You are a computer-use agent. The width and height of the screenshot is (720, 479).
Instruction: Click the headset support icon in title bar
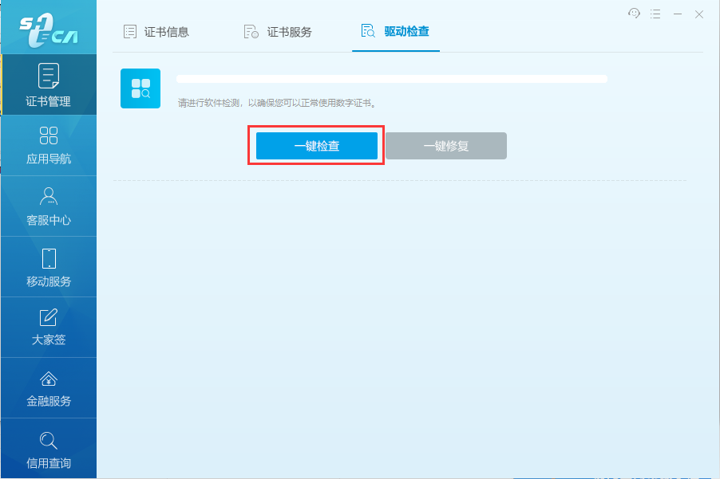coord(635,14)
